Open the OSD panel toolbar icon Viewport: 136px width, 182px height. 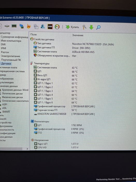[50, 27]
